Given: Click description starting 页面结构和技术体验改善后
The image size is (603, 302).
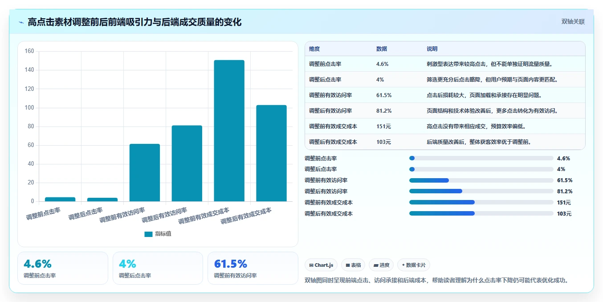Looking at the screenshot, I should tap(492, 110).
